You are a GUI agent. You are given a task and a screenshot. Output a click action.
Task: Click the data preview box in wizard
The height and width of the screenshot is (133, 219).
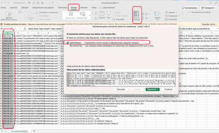(121, 79)
